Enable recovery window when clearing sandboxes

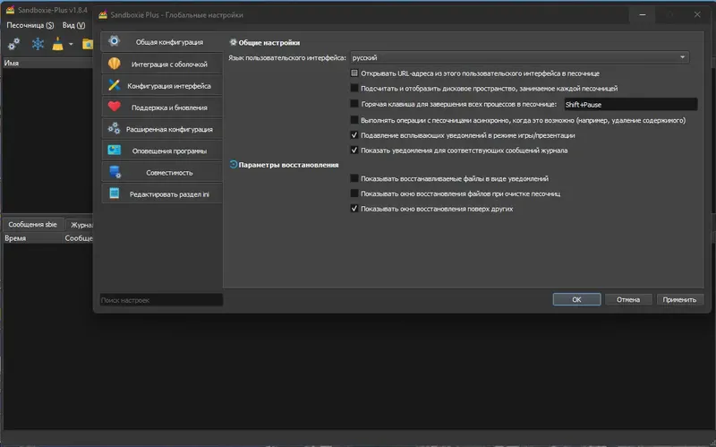(x=354, y=193)
